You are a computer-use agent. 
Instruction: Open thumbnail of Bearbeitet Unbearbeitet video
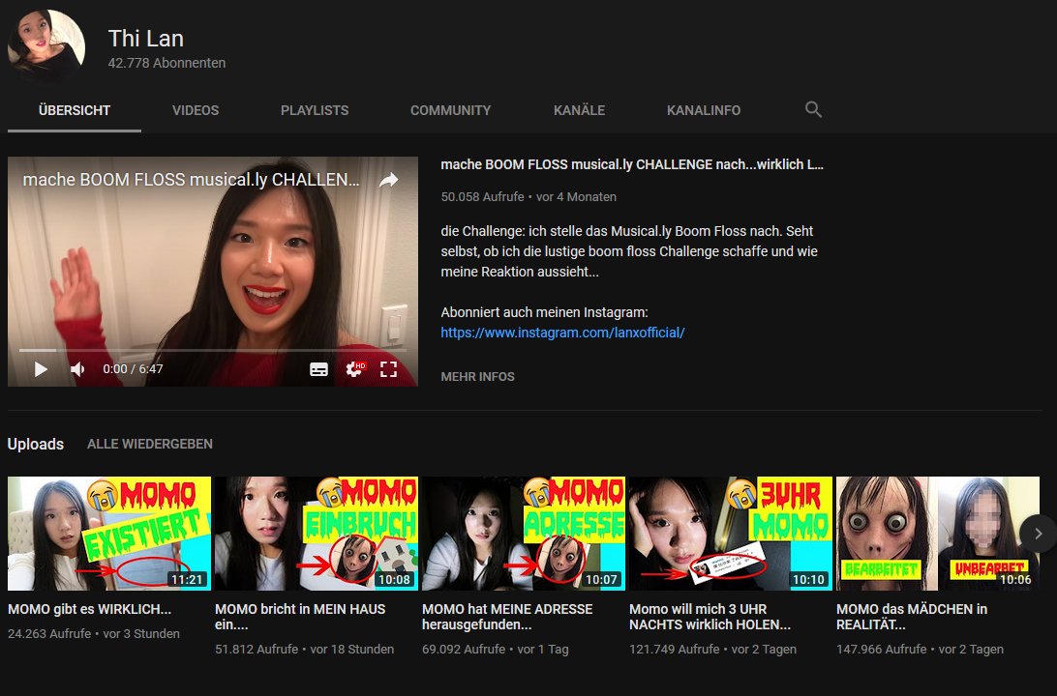coord(938,533)
